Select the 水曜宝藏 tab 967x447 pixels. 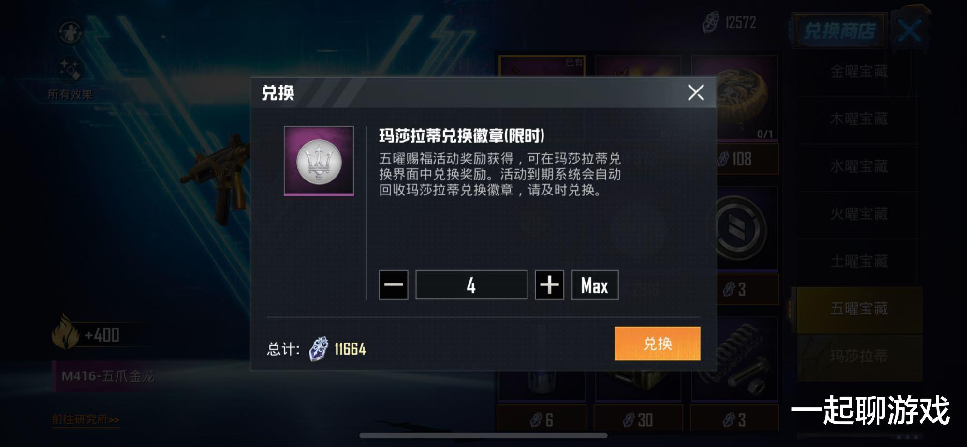(x=859, y=166)
